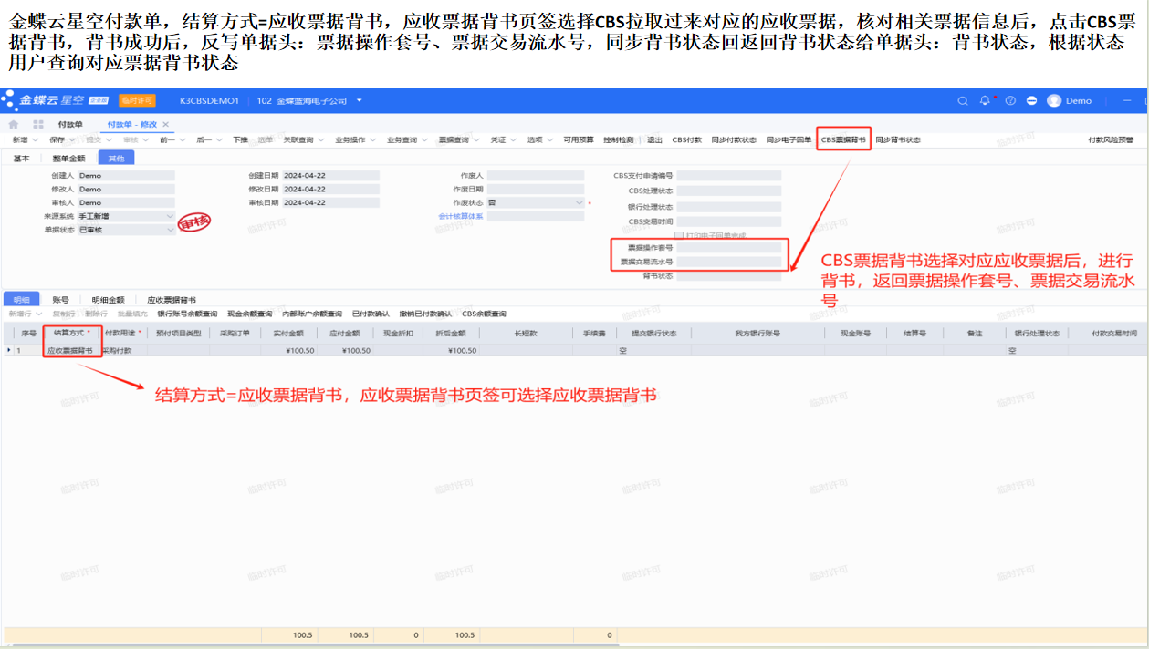Screen dimensions: 1149x649
Task: Open the help question mark icon
Action: pyautogui.click(x=1009, y=100)
